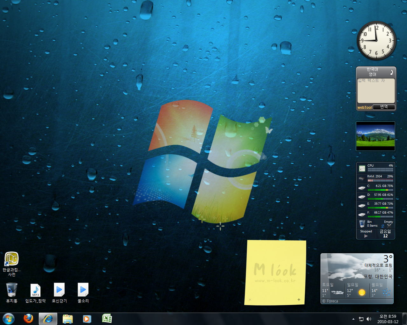Open the 한글과컴퓨터 사전 desktop shortcut
The height and width of the screenshot is (325, 407).
pyautogui.click(x=12, y=264)
